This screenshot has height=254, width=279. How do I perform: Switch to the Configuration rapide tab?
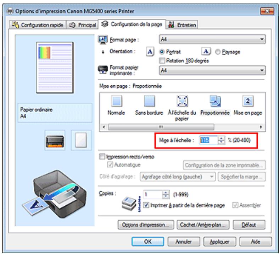38,25
